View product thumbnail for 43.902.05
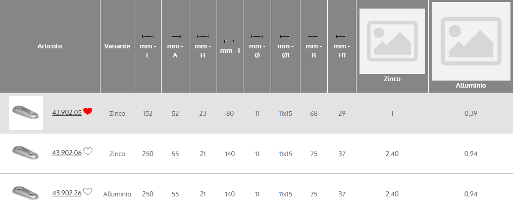513x212 pixels. point(26,113)
